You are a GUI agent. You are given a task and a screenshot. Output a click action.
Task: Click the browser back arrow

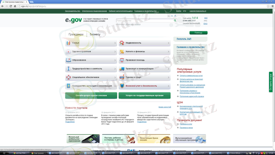point(2,6)
